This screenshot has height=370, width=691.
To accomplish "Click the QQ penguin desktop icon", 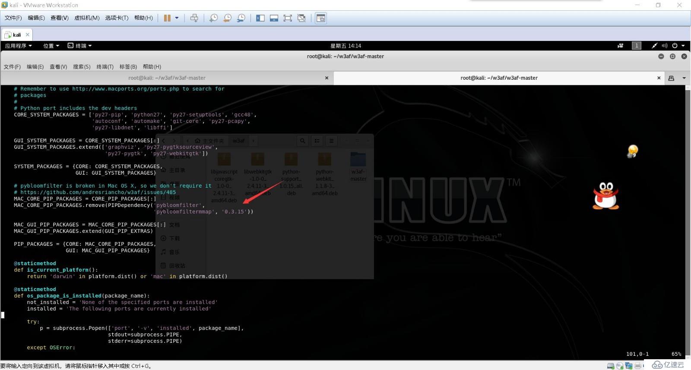I will pos(606,195).
